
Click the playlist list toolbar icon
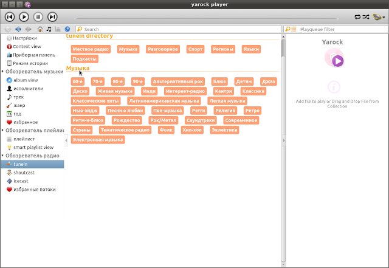(58, 29)
